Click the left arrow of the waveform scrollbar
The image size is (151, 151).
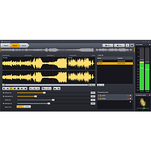[x=3, y=85]
